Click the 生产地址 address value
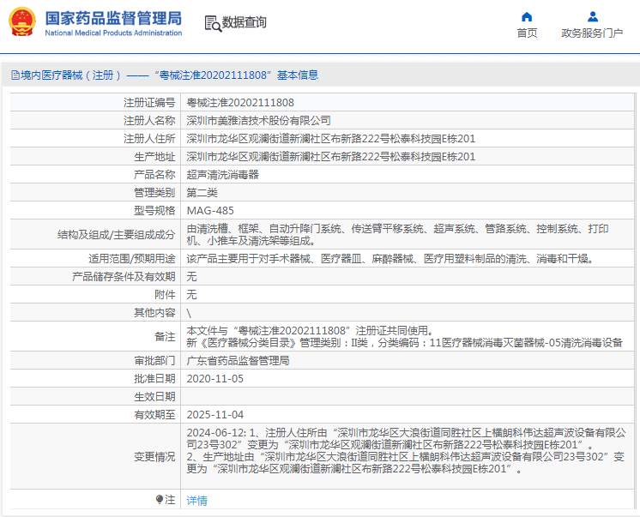The height and width of the screenshot is (517, 640). pos(331,157)
